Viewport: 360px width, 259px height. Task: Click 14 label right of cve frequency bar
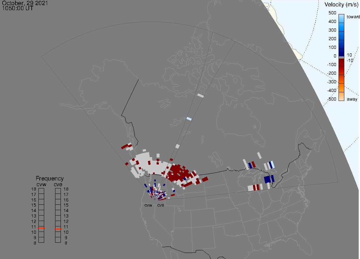[x=66, y=211]
